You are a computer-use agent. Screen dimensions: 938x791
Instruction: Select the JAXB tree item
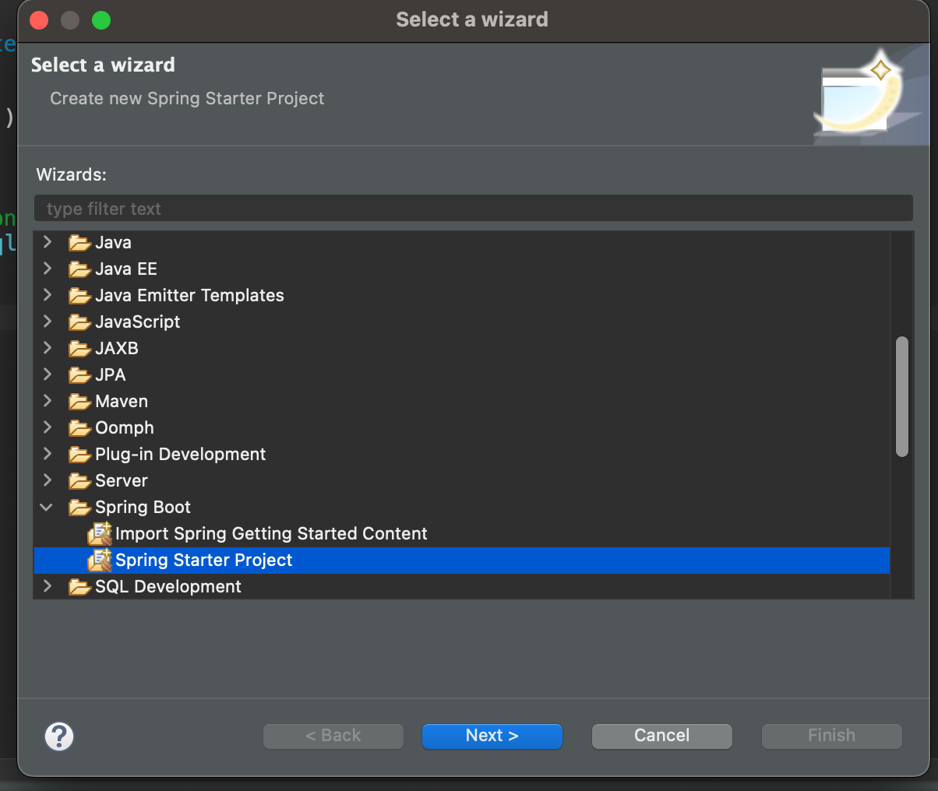pos(116,348)
